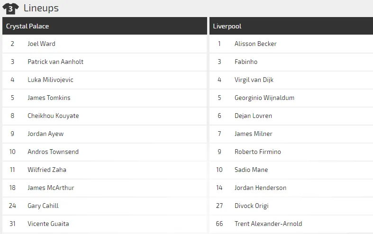The height and width of the screenshot is (234, 373).
Task: Open Patrick van Aanholt player link
Action: (x=55, y=62)
